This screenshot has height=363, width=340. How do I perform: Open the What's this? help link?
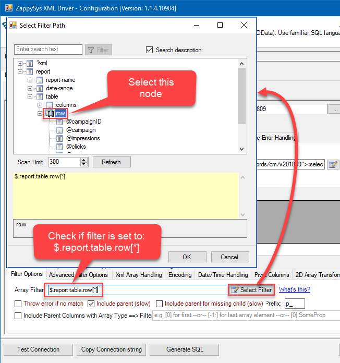coord(294,289)
